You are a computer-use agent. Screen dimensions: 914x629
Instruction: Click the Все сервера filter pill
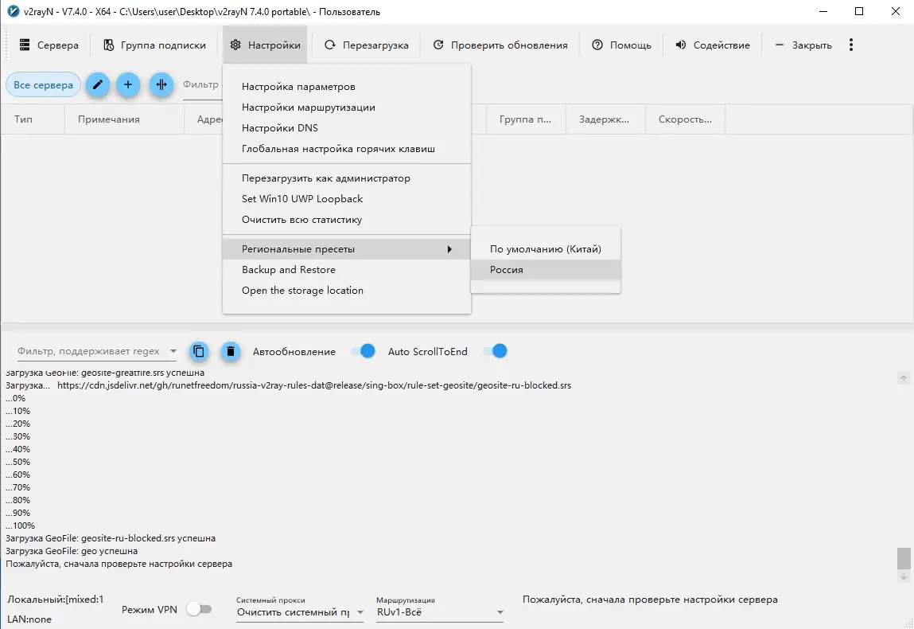point(43,84)
